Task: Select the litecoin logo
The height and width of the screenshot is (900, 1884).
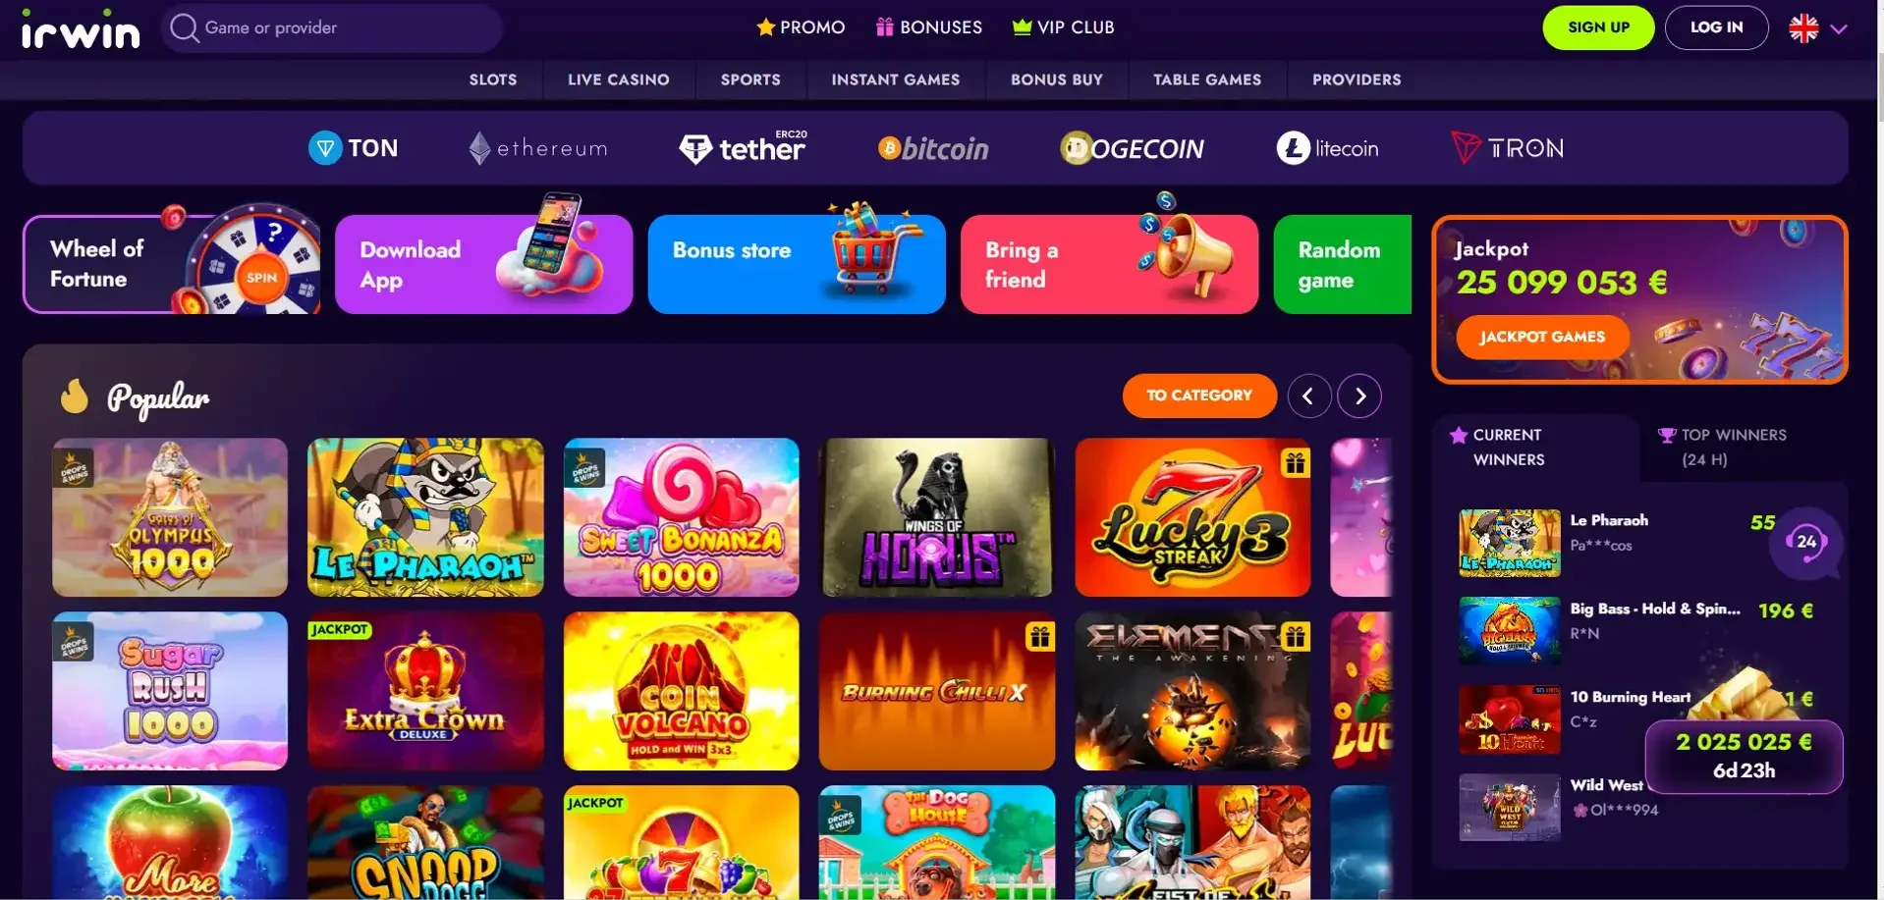Action: click(1327, 148)
